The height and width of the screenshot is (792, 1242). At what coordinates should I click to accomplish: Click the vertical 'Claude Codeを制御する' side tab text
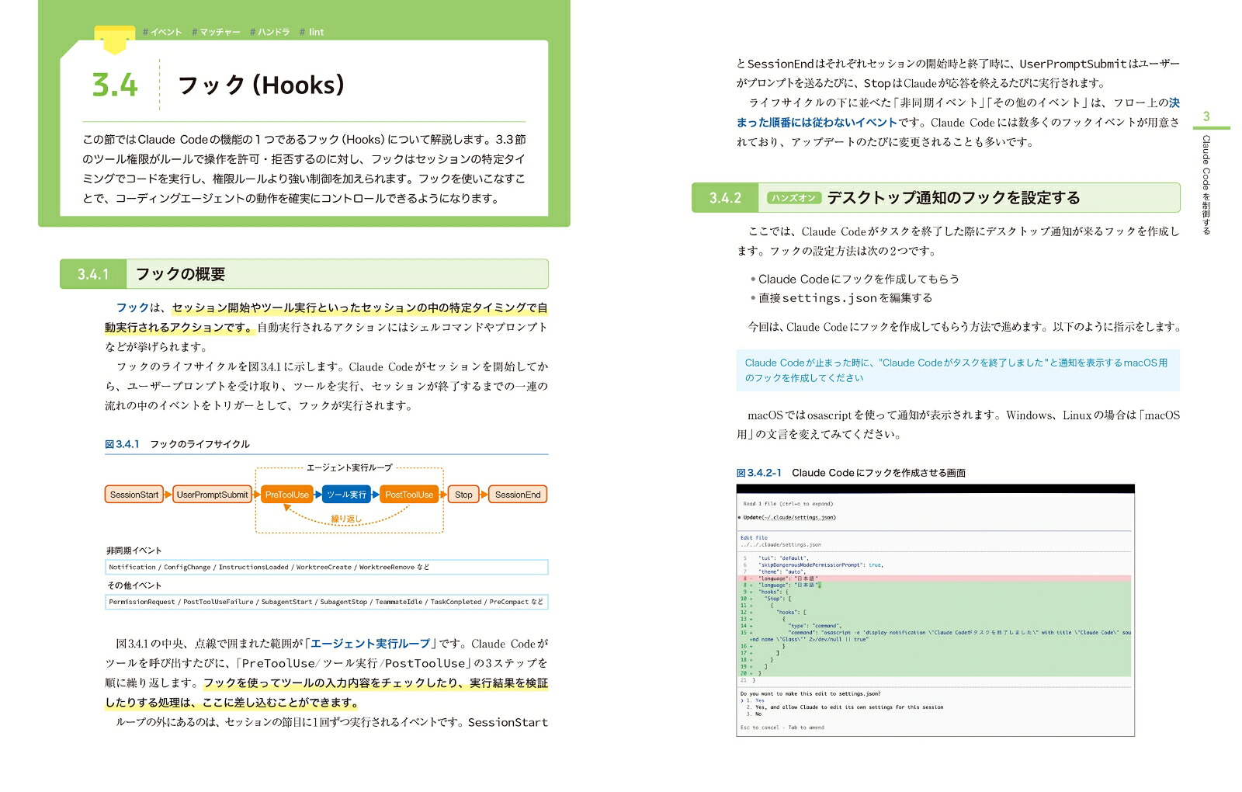click(x=1206, y=185)
